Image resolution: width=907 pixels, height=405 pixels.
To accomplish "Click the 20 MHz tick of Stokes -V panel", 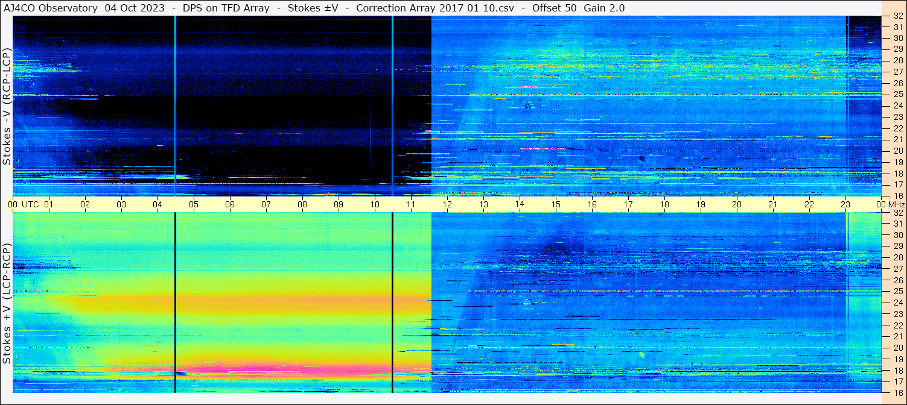I will pyautogui.click(x=897, y=151).
